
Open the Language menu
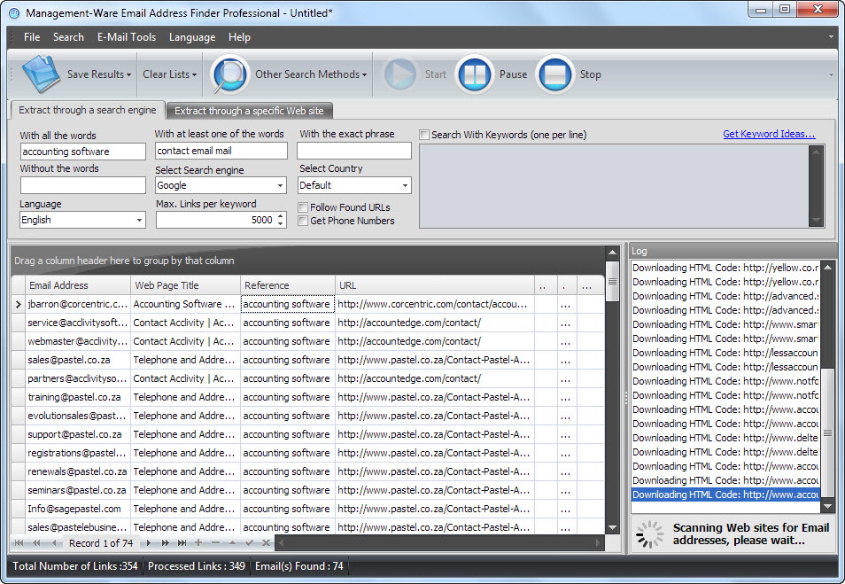coord(192,37)
